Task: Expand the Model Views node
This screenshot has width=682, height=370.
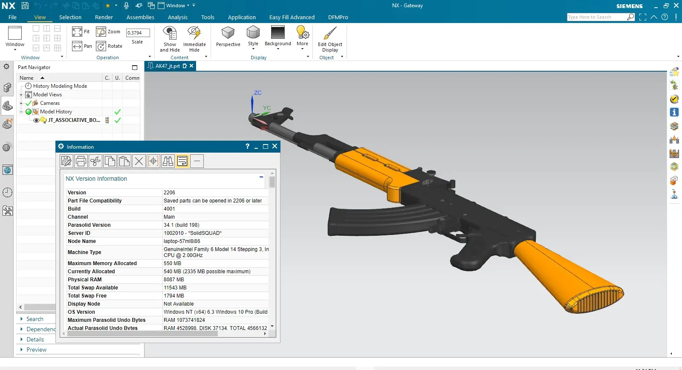Action: tap(21, 95)
